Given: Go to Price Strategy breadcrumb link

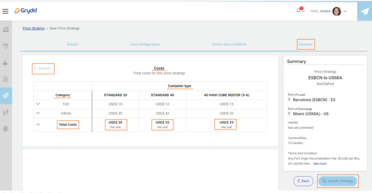Looking at the screenshot, I should 34,28.
